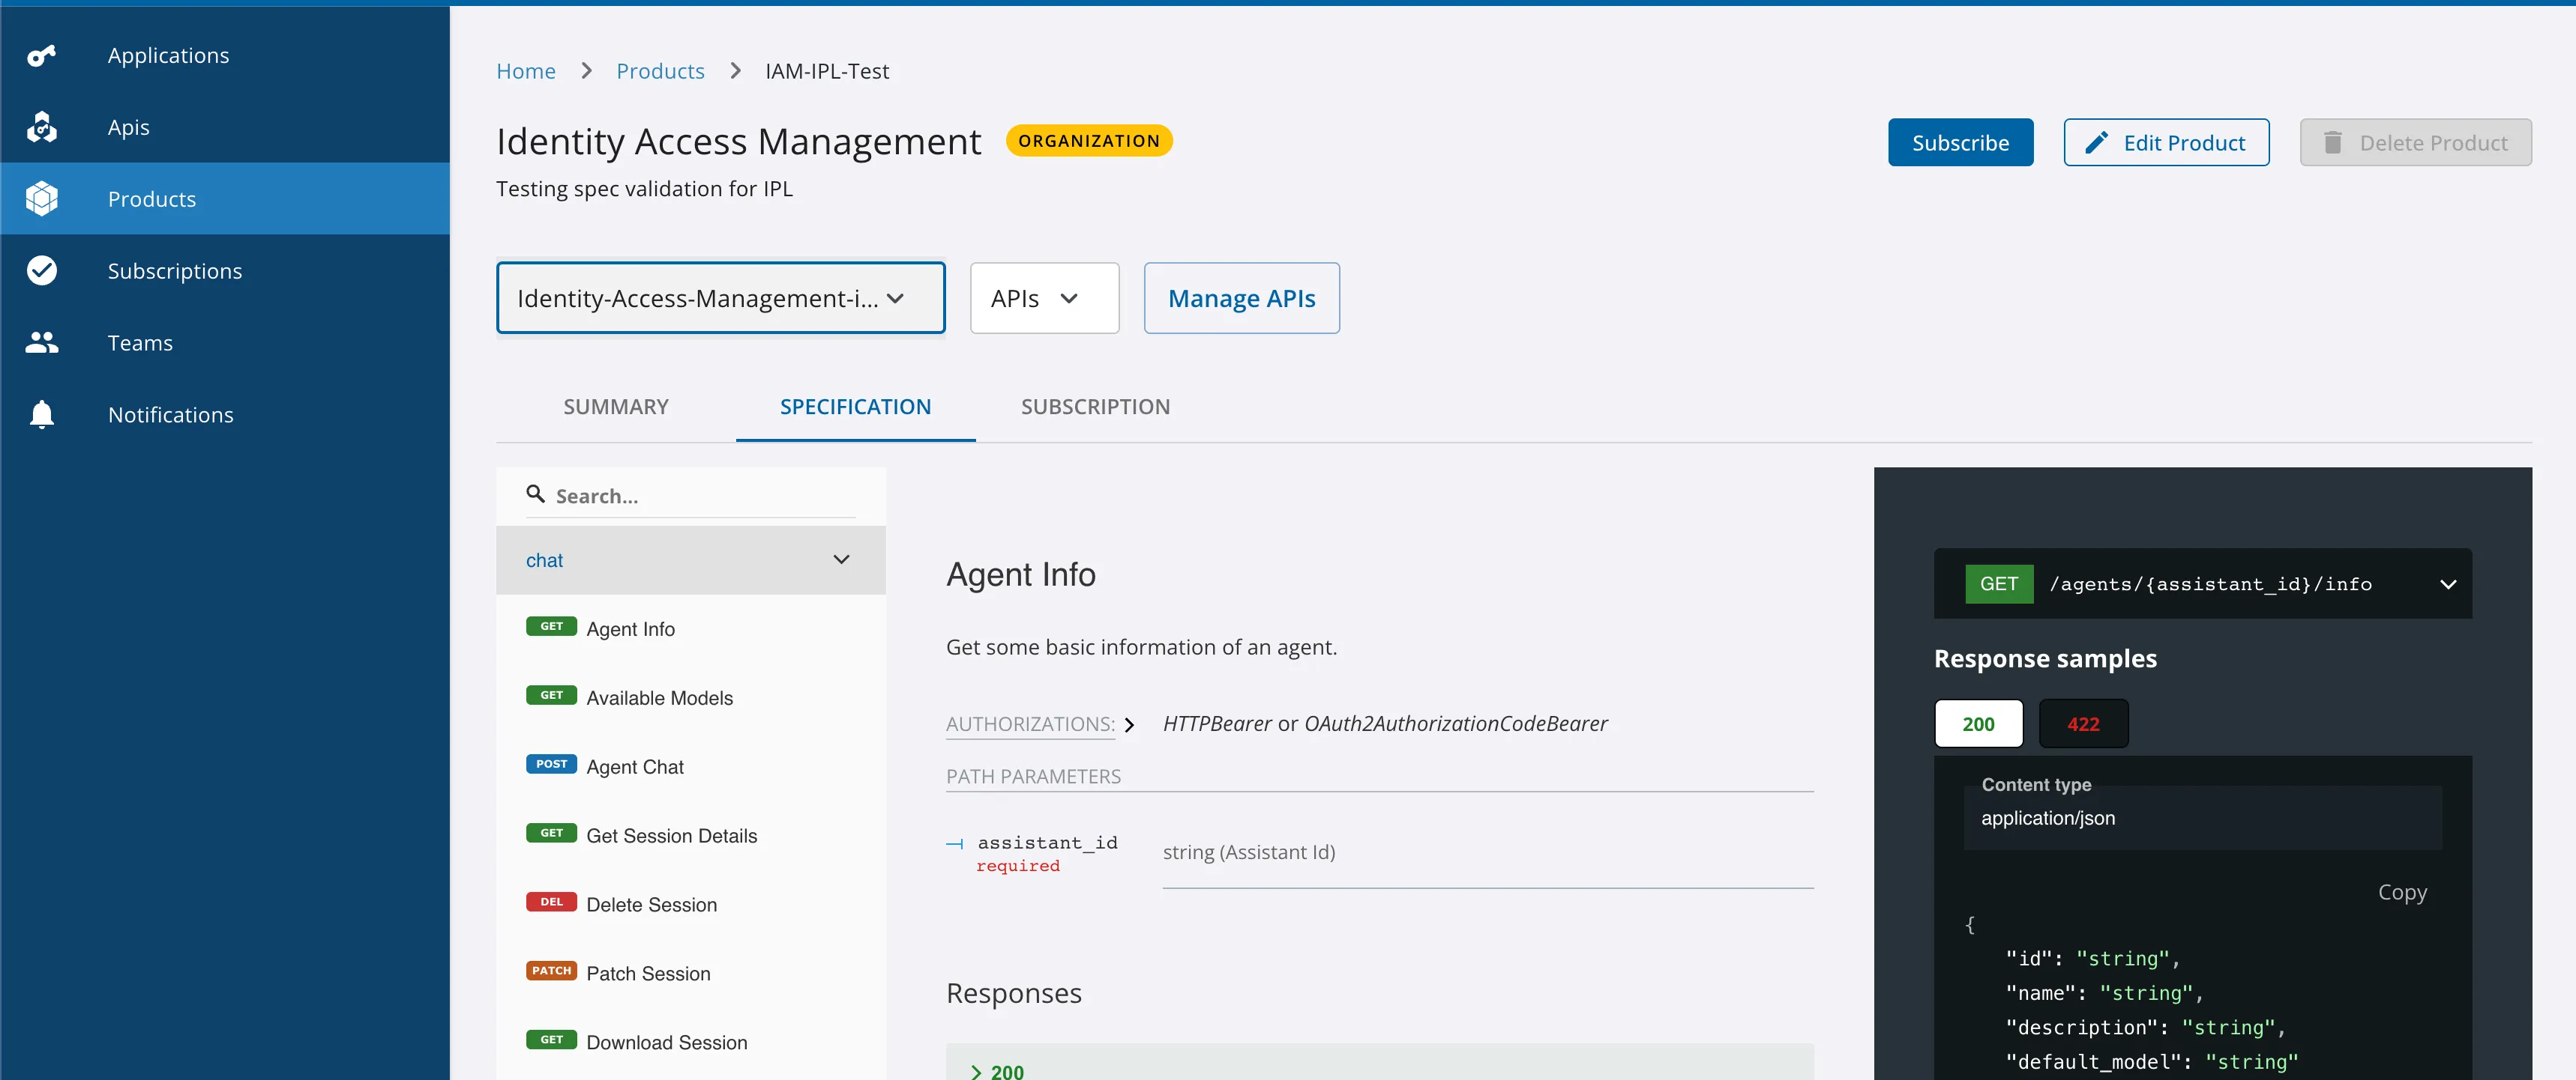Switch to the SUMMARY tab
Image resolution: width=2576 pixels, height=1080 pixels.
click(x=615, y=407)
